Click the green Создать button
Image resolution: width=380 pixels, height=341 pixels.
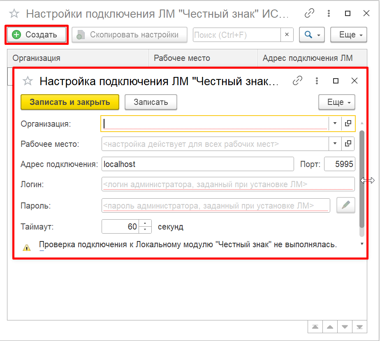tap(36, 35)
